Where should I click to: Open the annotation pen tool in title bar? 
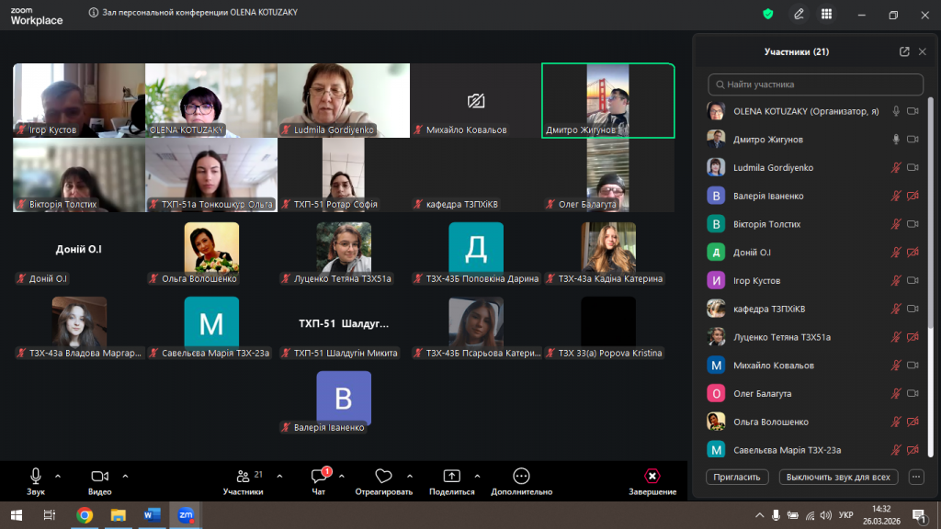tap(799, 14)
